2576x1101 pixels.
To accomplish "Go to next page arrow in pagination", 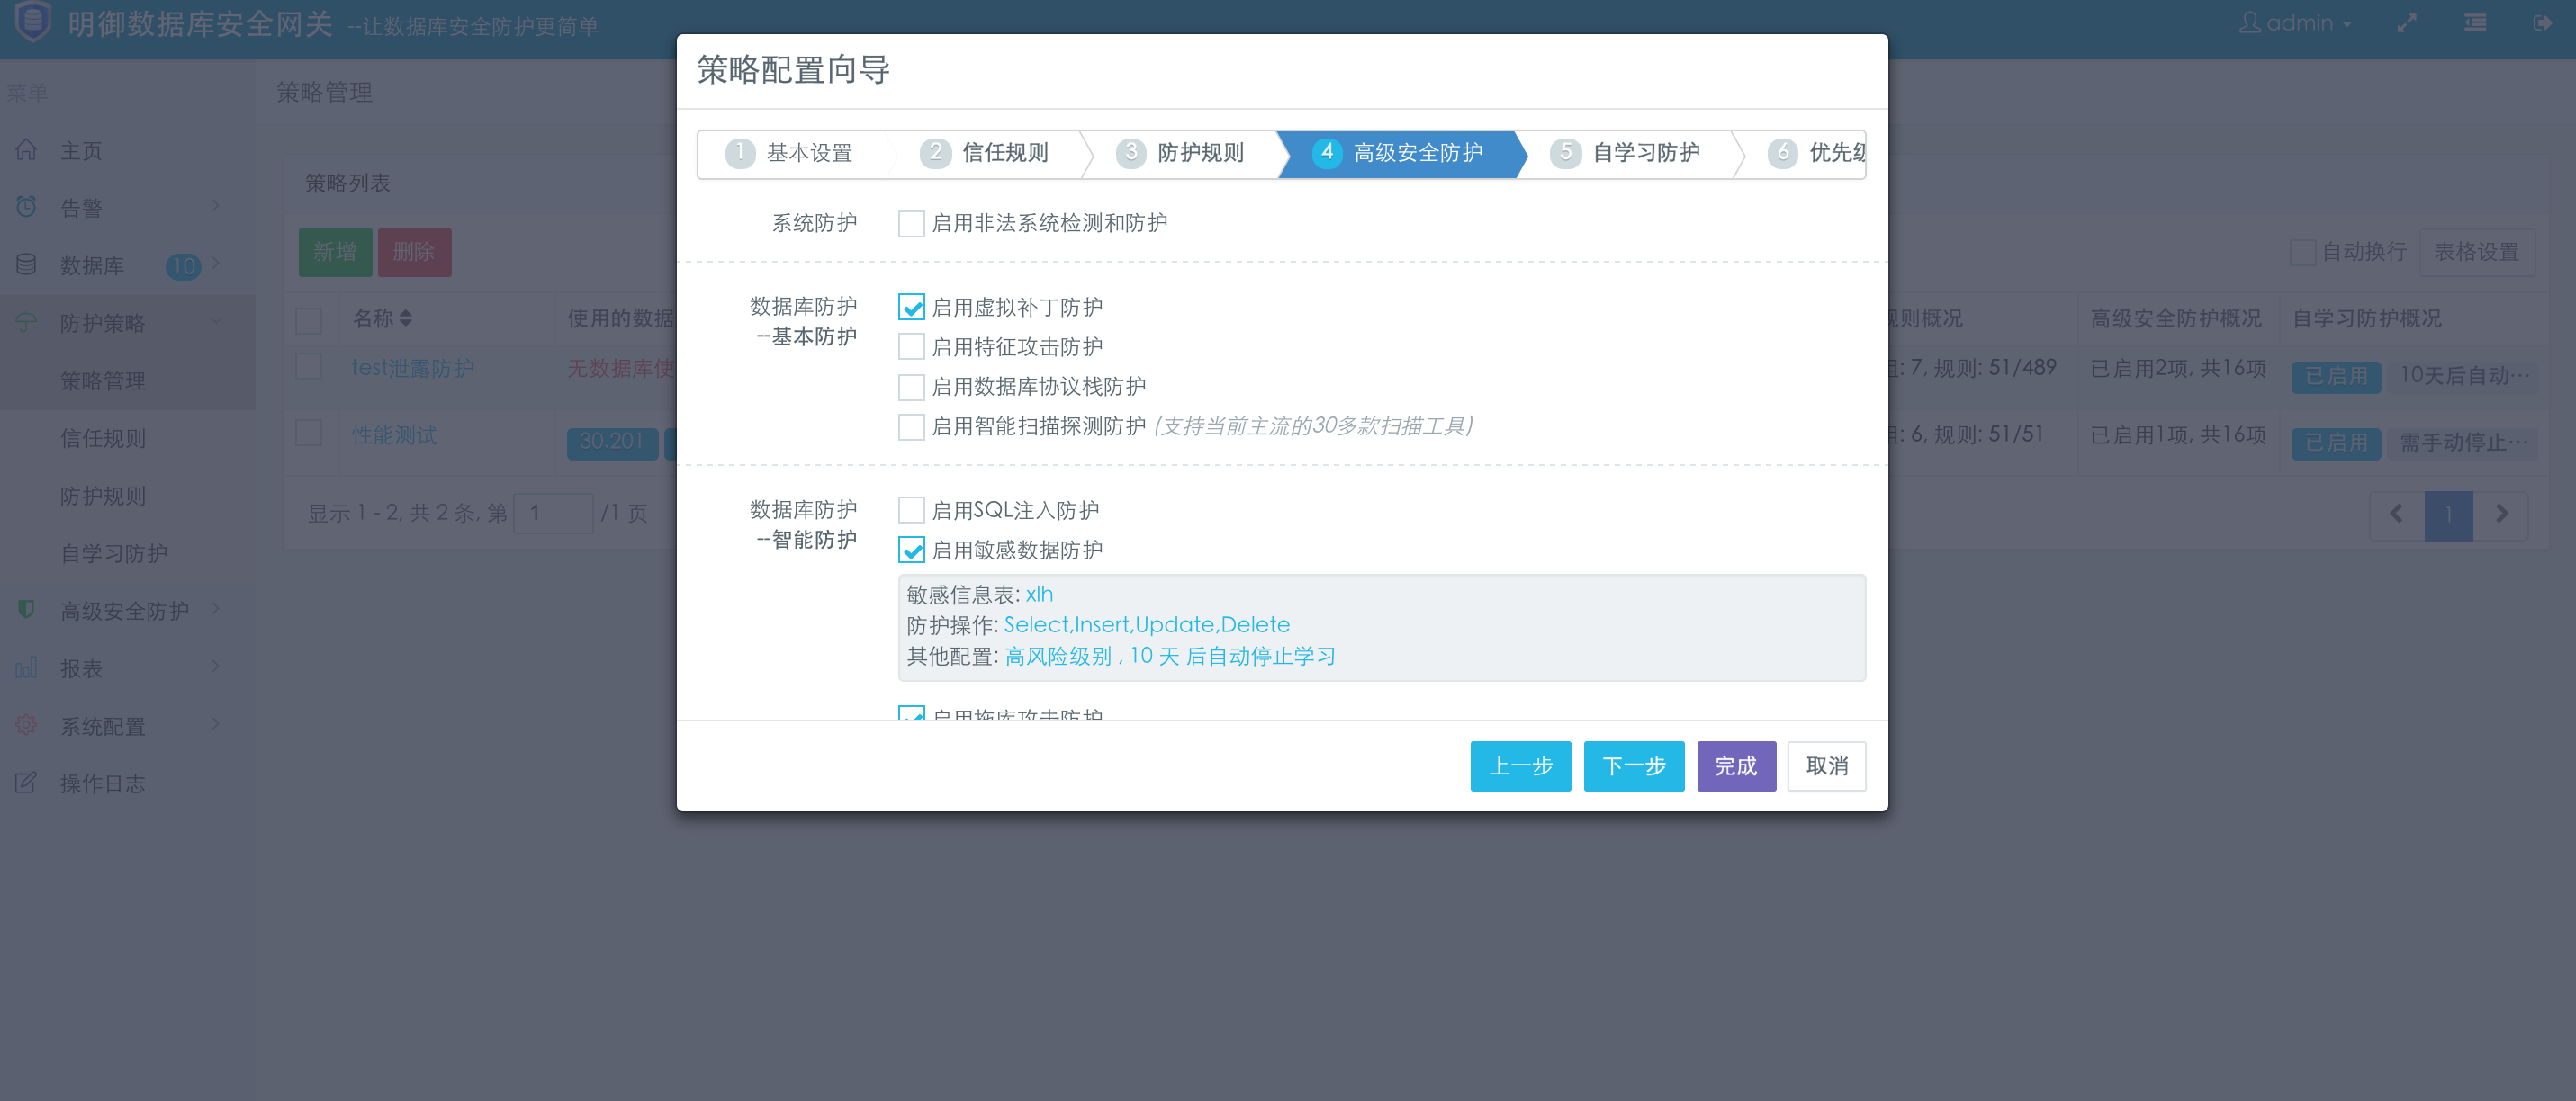I will click(x=2501, y=515).
